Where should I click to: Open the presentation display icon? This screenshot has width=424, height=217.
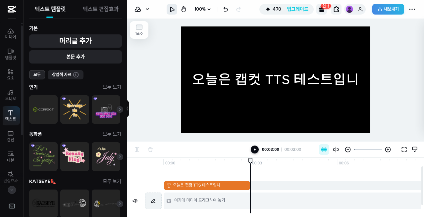pyautogui.click(x=415, y=150)
